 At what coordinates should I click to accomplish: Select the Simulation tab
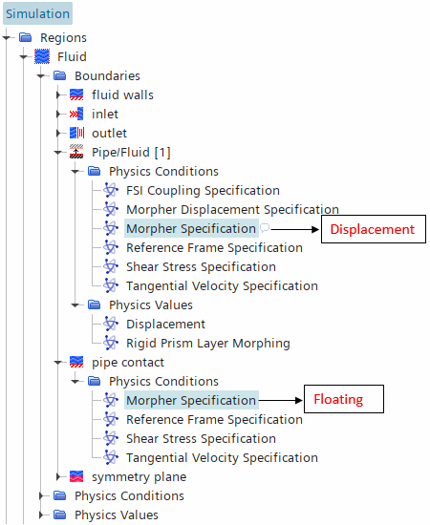pyautogui.click(x=37, y=13)
